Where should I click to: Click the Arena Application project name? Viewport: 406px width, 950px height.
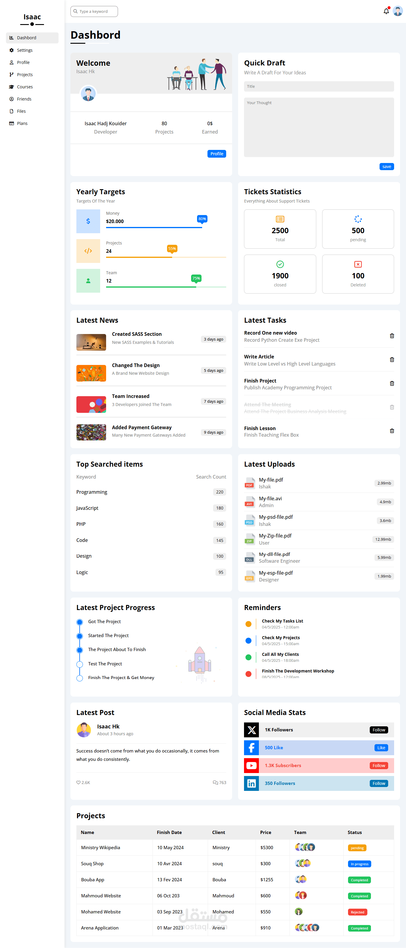point(100,928)
